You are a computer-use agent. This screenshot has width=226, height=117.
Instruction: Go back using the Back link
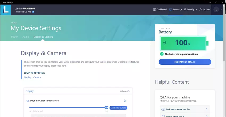pos(14,23)
